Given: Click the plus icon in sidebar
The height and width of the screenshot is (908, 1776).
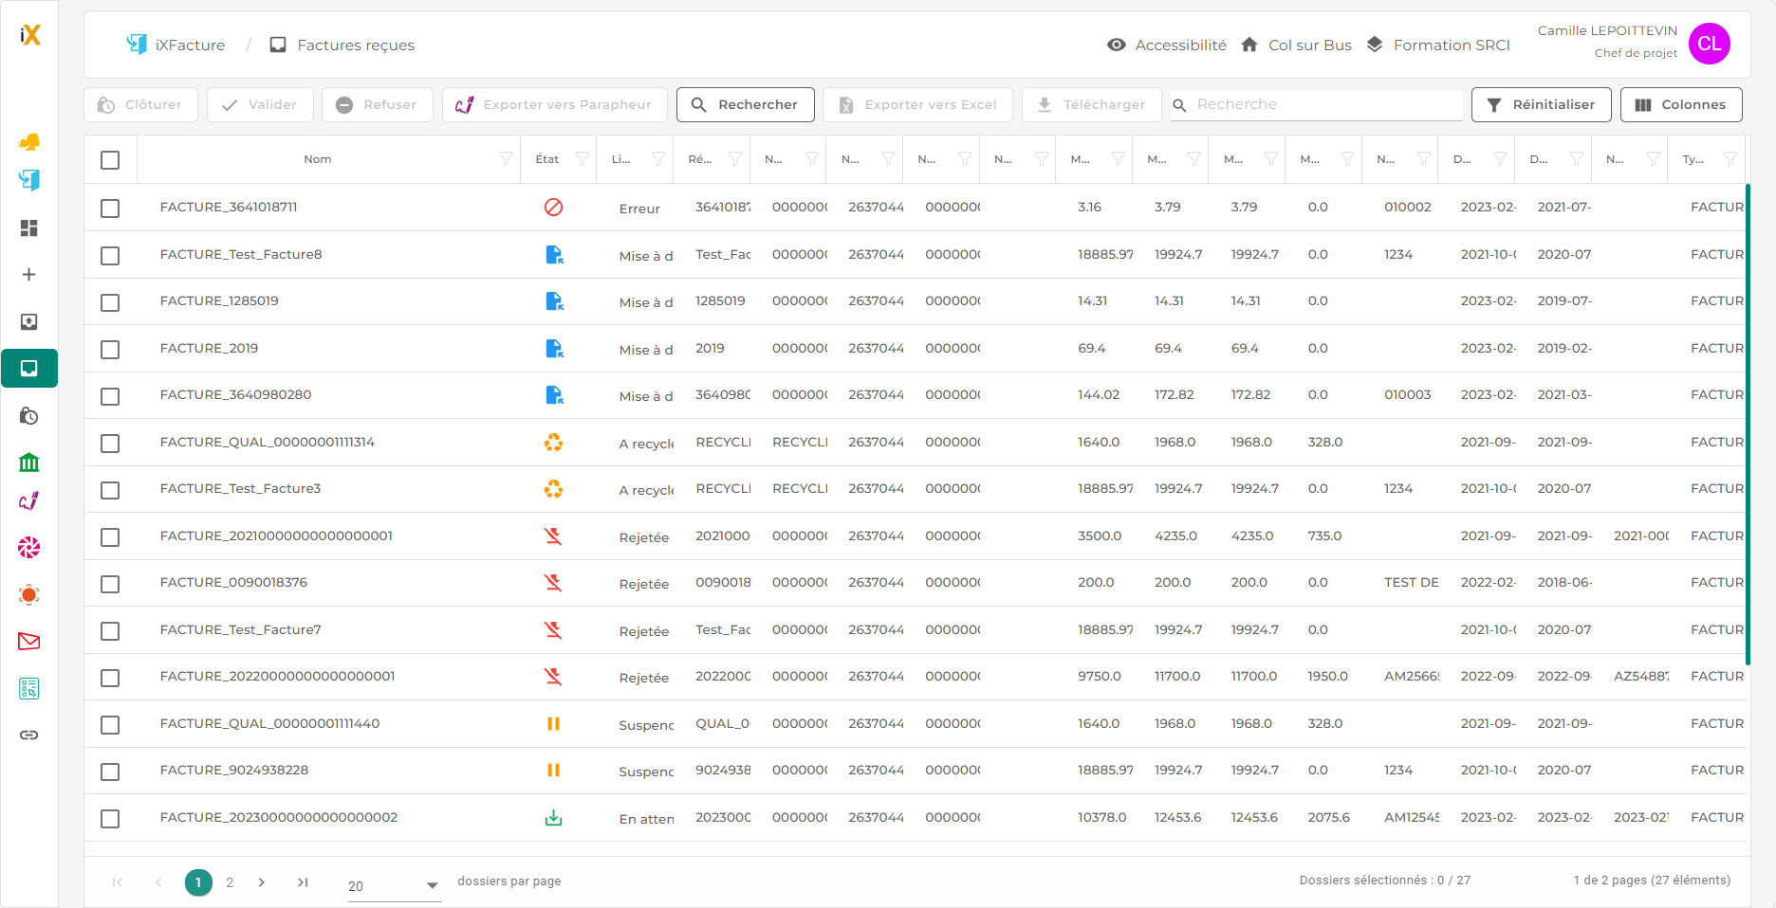Looking at the screenshot, I should pos(29,275).
